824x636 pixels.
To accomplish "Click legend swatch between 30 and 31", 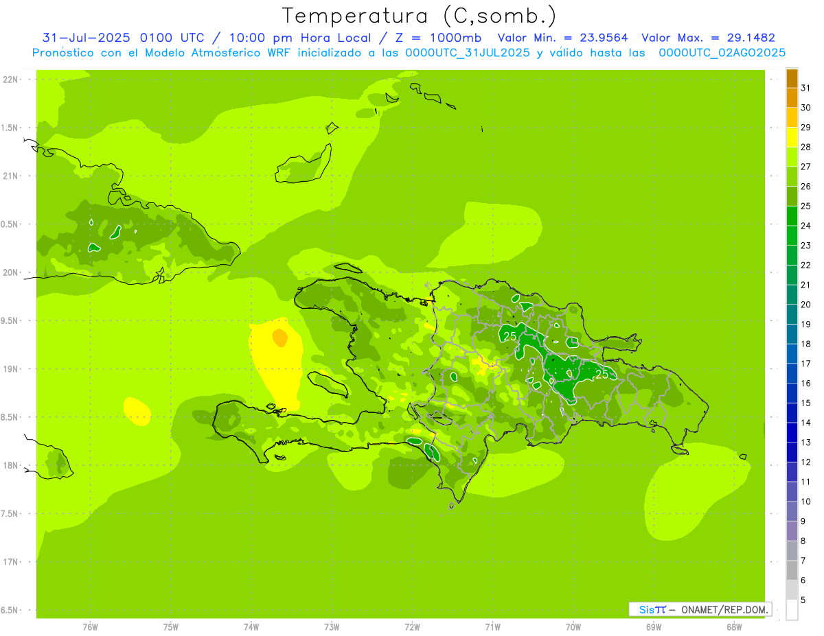I will pos(792,97).
